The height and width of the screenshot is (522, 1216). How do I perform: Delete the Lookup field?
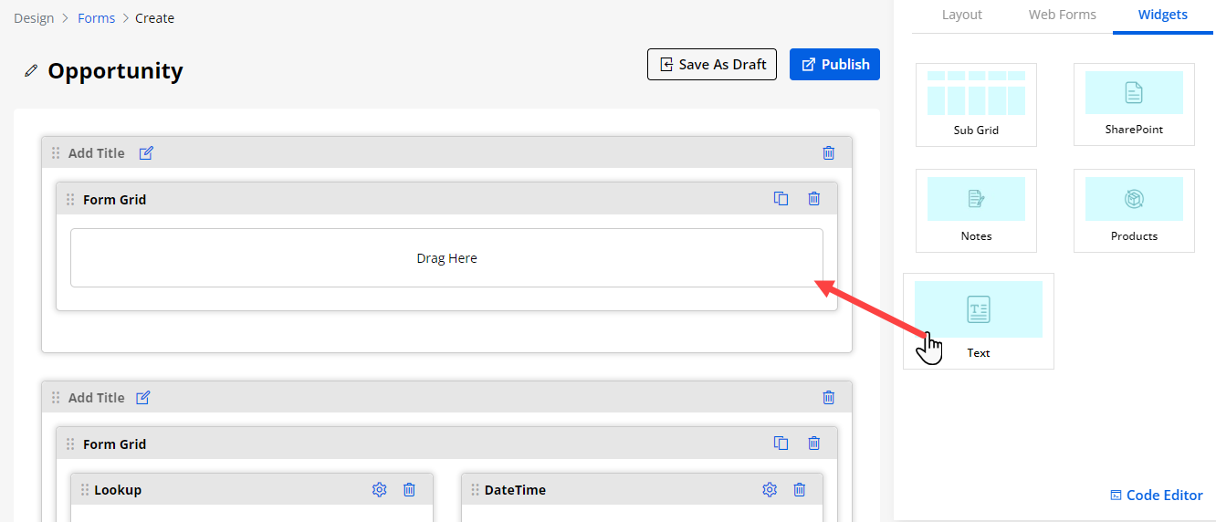click(409, 490)
